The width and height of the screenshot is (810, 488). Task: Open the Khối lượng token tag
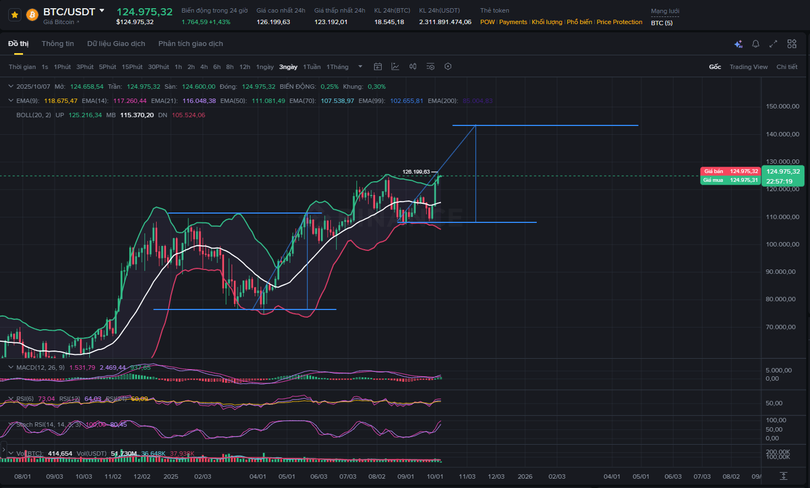[547, 22]
